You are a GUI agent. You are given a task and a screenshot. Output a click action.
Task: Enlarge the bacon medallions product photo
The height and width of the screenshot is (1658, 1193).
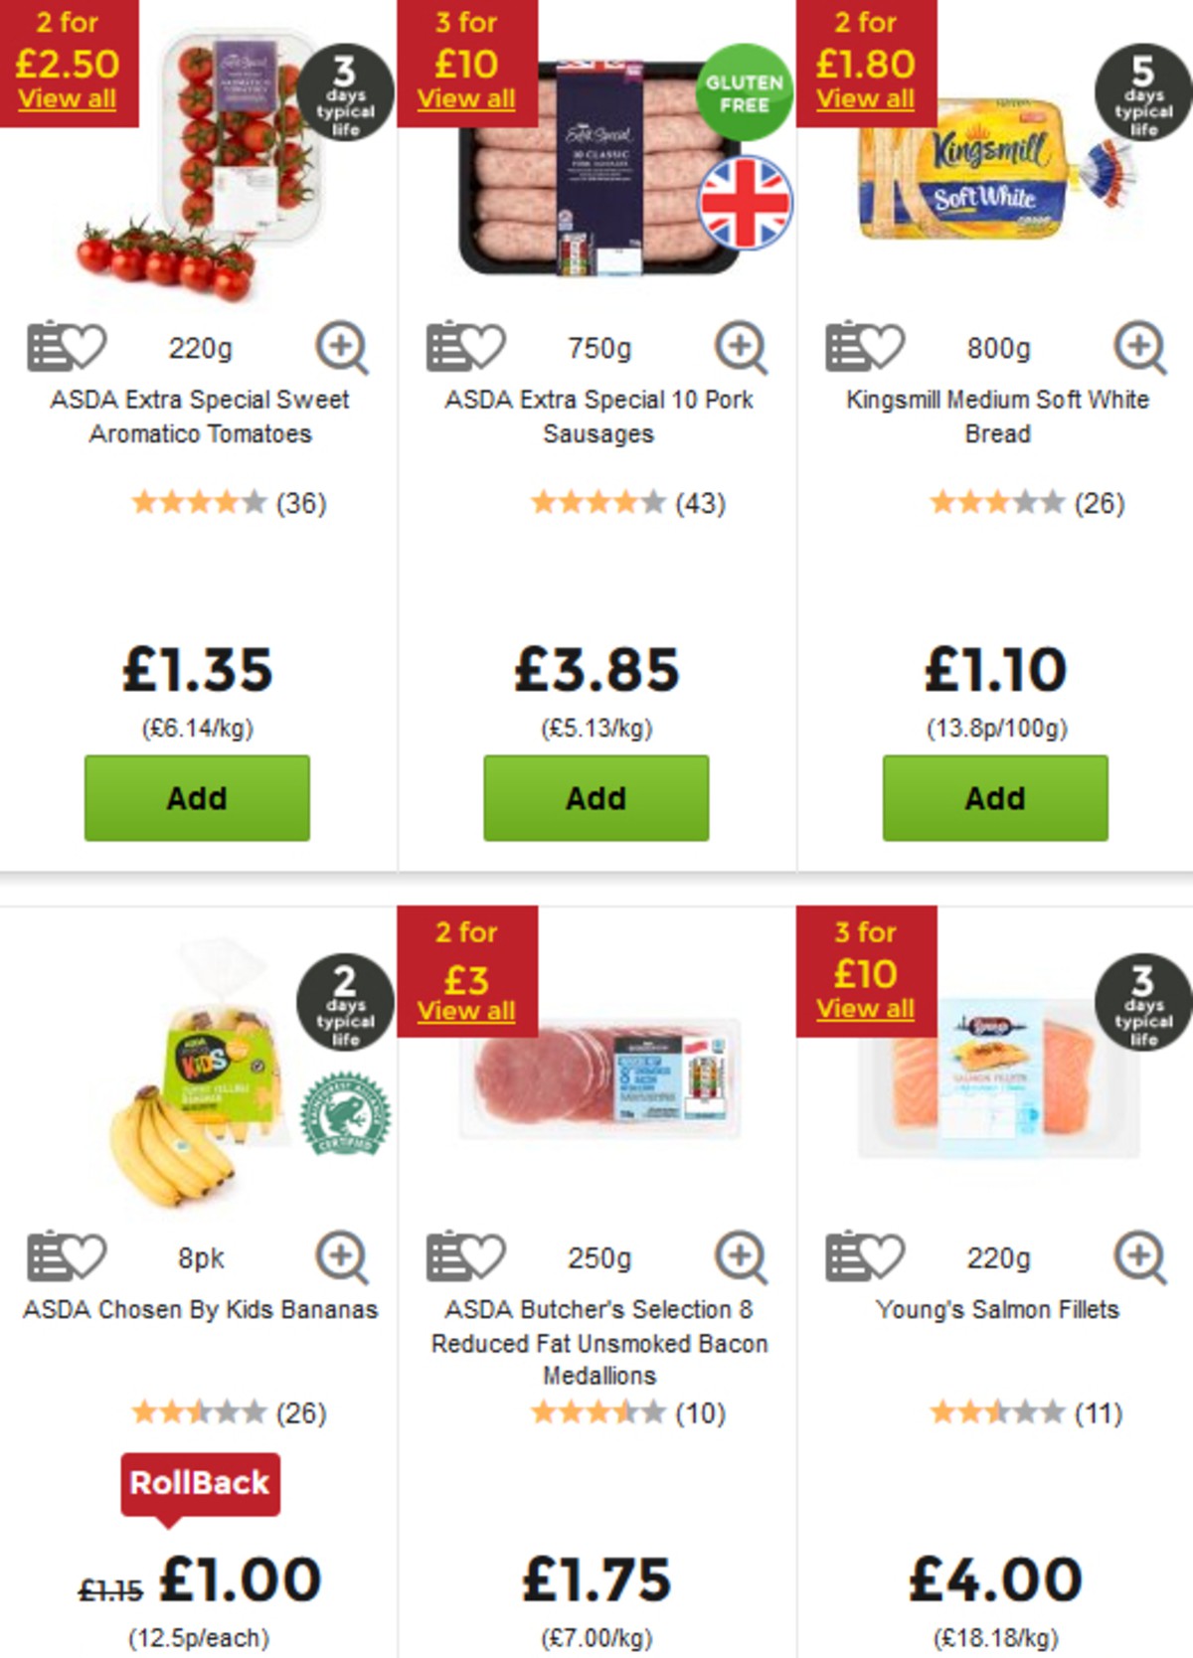pos(741,1256)
